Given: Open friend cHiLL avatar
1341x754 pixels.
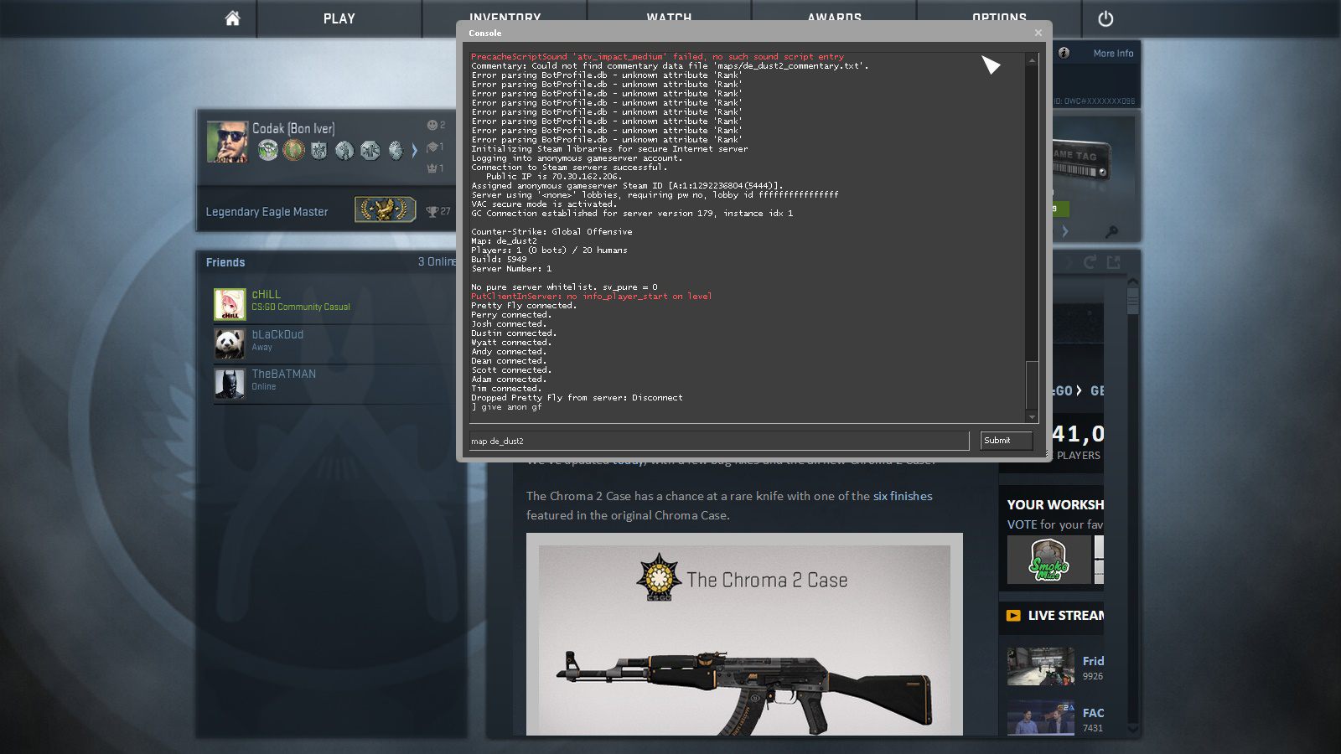Looking at the screenshot, I should 230,304.
